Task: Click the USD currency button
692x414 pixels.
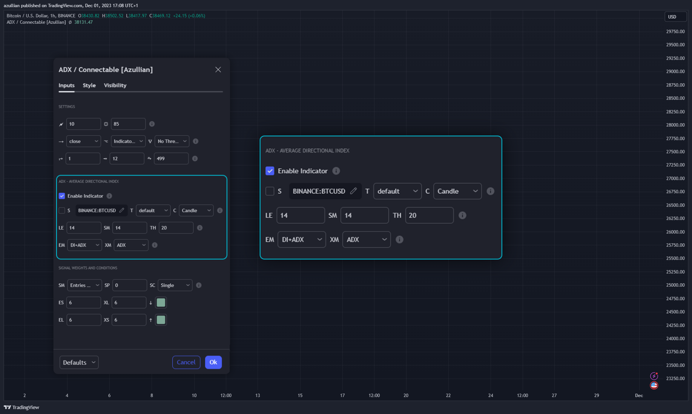Action: pos(675,17)
